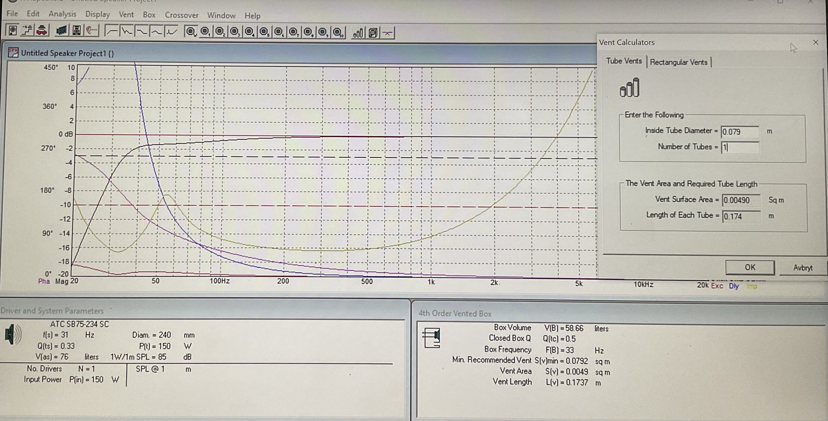
Task: Open the Analysis menu
Action: (x=62, y=14)
